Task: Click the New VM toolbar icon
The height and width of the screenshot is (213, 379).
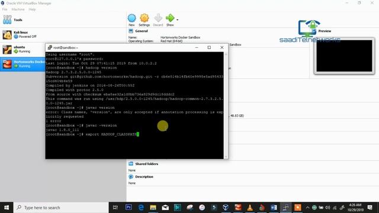Action: pyautogui.click(x=131, y=18)
